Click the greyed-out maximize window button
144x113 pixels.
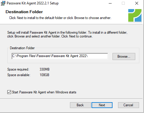(x=123, y=3)
